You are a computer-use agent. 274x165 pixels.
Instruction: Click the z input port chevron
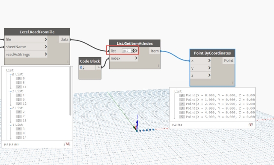[209, 75]
